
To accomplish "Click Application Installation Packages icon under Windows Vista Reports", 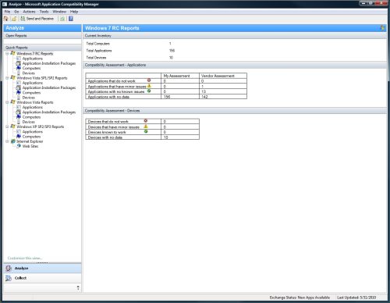I will pos(19,112).
